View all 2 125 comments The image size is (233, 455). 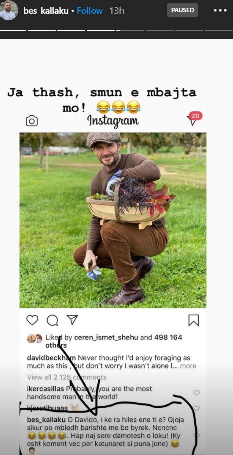click(x=67, y=377)
